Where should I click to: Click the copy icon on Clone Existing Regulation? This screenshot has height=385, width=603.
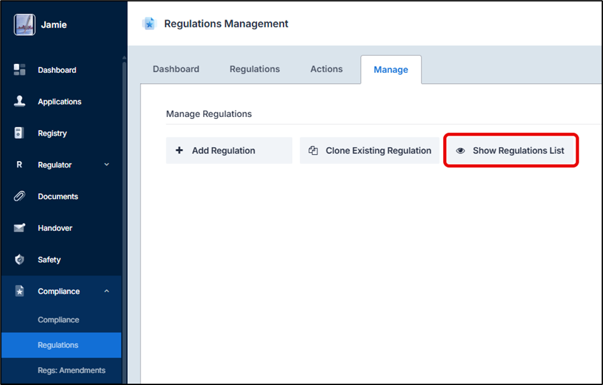point(313,150)
